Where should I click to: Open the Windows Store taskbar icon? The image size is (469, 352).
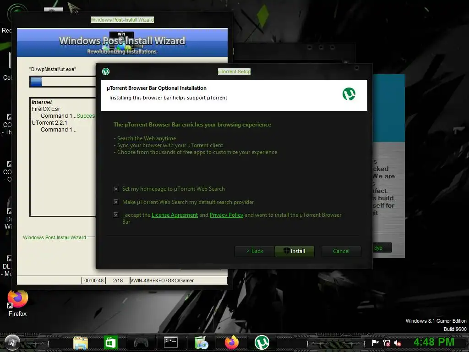pyautogui.click(x=111, y=342)
